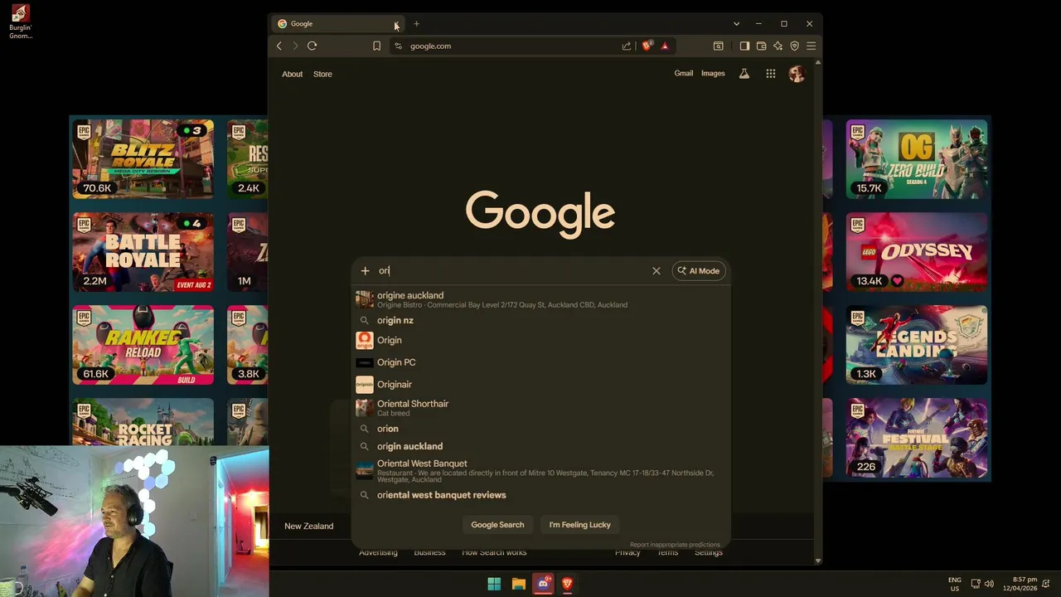
Task: Choose oriental west banquet reviews suggestion
Action: 540,495
